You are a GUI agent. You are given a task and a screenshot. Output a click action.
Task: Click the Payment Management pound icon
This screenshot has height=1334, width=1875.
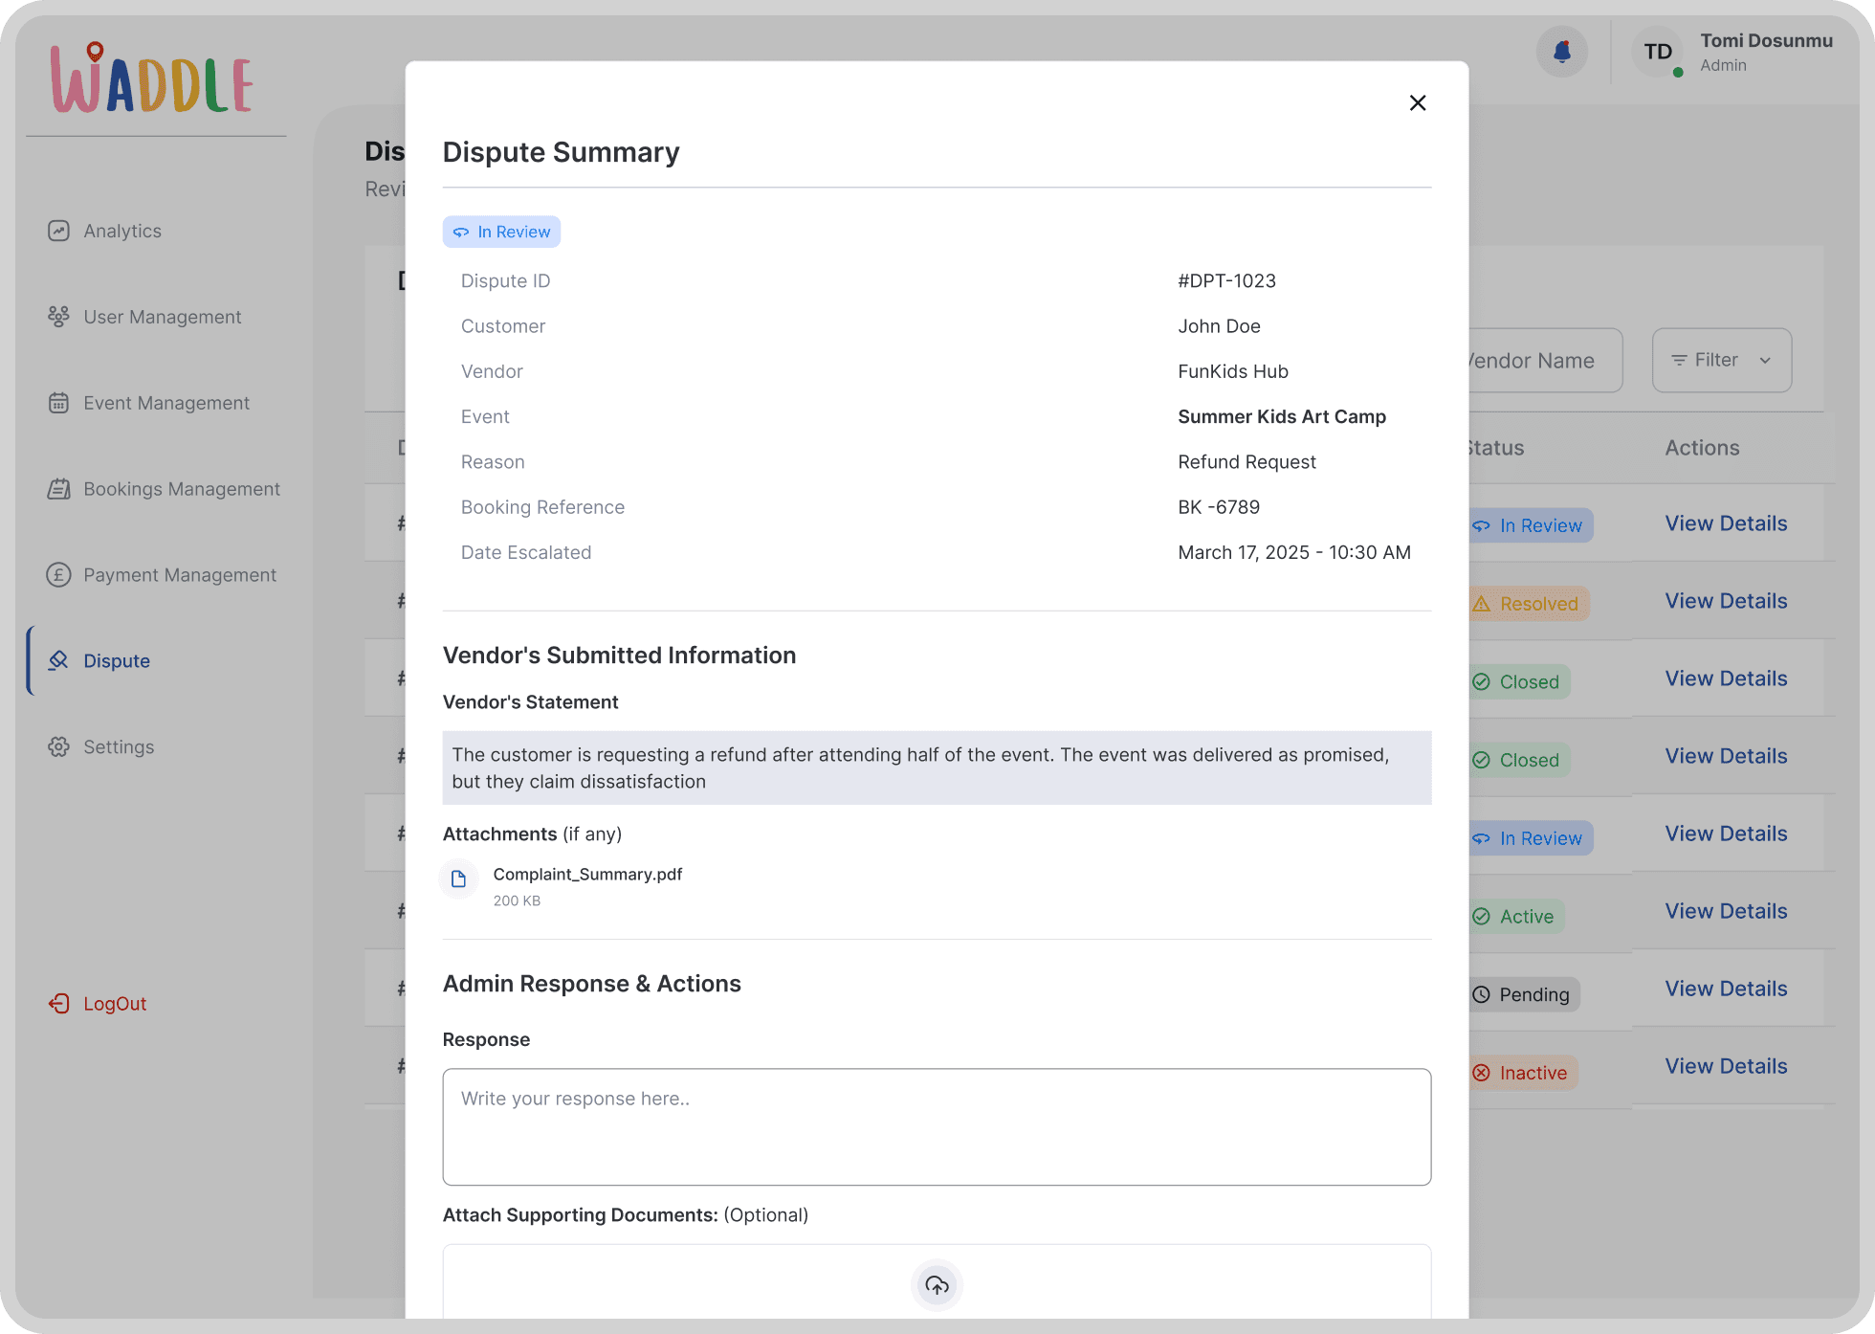pos(58,575)
